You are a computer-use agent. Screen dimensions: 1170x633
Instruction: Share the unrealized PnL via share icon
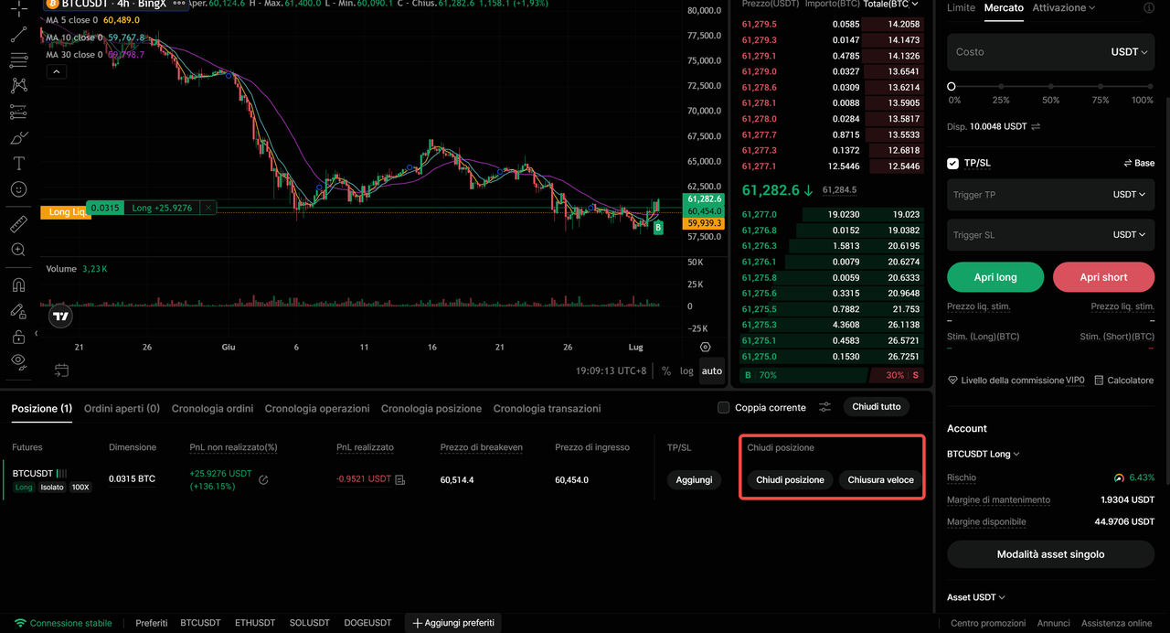[x=263, y=479]
